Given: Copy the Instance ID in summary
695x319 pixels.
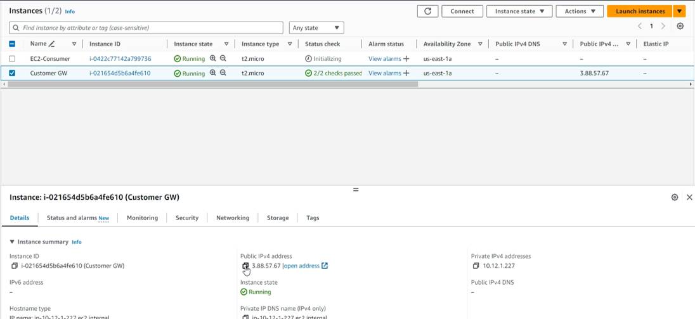Looking at the screenshot, I should point(14,266).
